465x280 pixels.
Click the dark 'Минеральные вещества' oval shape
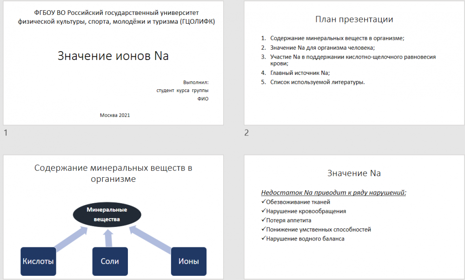point(107,214)
